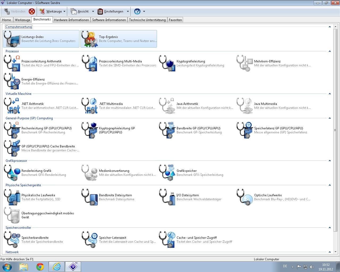Select the Java Multimedia icon

pyautogui.click(x=245, y=106)
